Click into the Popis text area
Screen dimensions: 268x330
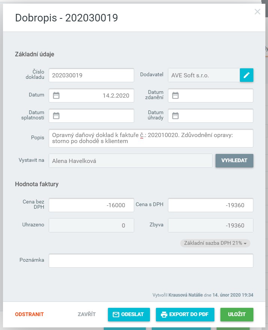[x=151, y=138]
